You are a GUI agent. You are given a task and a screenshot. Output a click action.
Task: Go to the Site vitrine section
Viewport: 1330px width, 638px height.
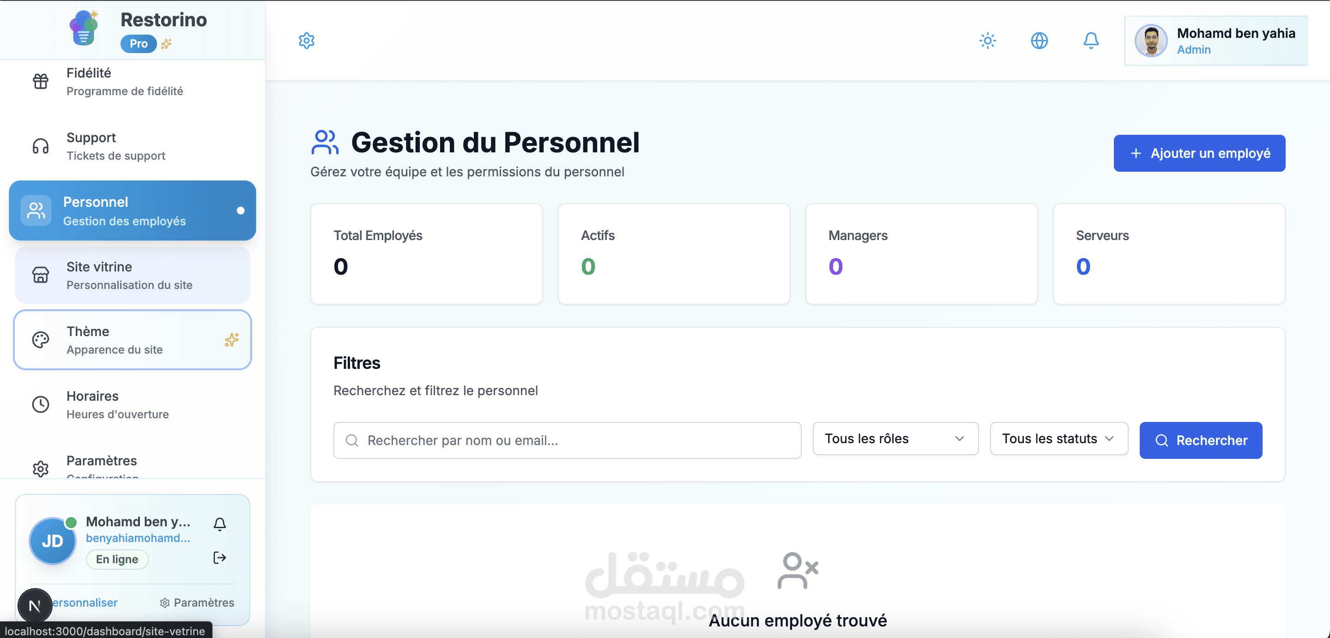click(x=132, y=275)
